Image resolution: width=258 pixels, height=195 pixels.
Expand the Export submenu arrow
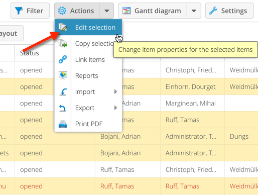(115, 108)
